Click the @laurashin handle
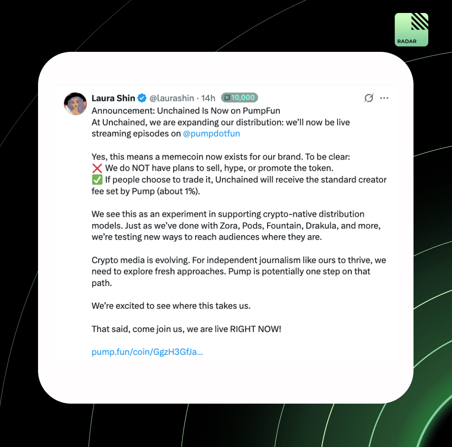Image resolution: width=452 pixels, height=447 pixels. (172, 98)
